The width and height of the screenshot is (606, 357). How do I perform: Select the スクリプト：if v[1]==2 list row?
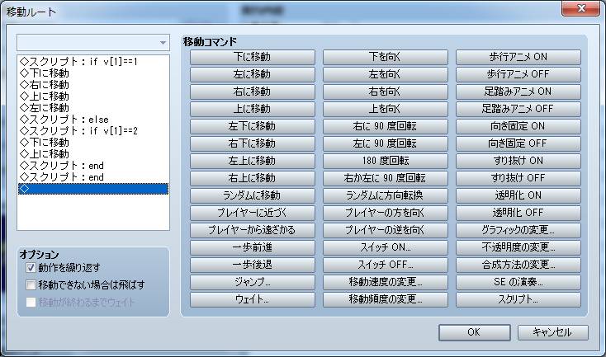point(93,131)
